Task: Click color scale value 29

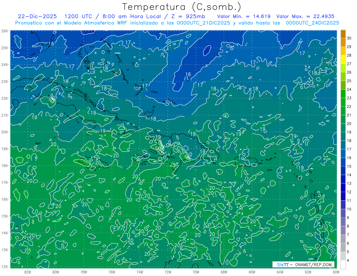Action: coord(349,47)
